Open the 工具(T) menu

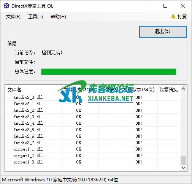coord(35,17)
